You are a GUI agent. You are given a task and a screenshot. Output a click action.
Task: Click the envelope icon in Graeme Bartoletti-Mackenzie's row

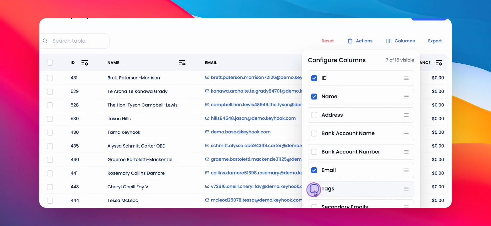pyautogui.click(x=207, y=159)
